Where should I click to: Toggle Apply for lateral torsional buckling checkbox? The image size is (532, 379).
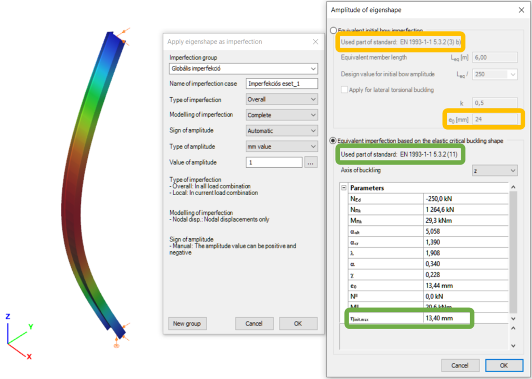click(344, 90)
